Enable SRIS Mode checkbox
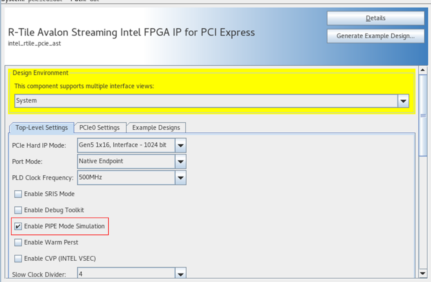 tap(18, 194)
